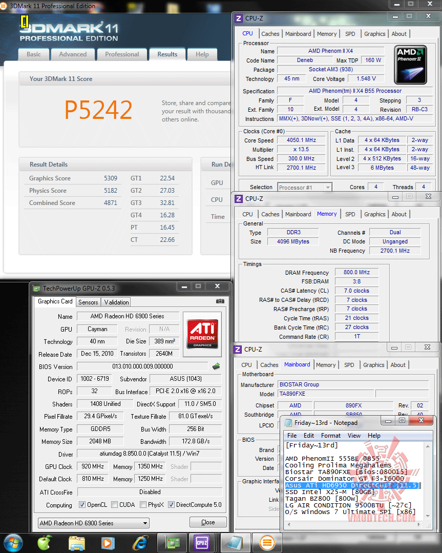Toggle the DirectCompute 5.0 checkbox

171,505
